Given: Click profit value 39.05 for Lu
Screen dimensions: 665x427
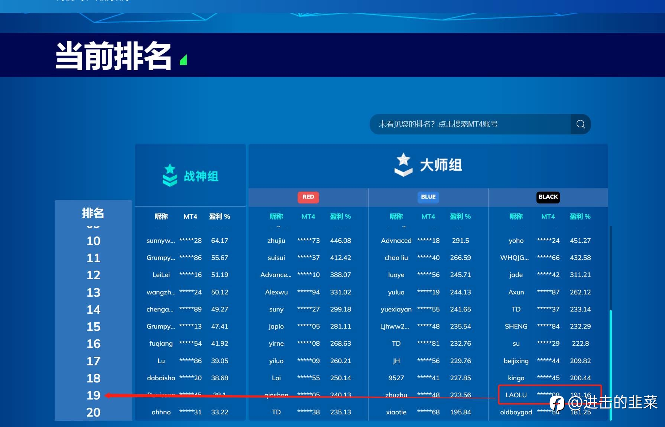Looking at the screenshot, I should [x=220, y=361].
